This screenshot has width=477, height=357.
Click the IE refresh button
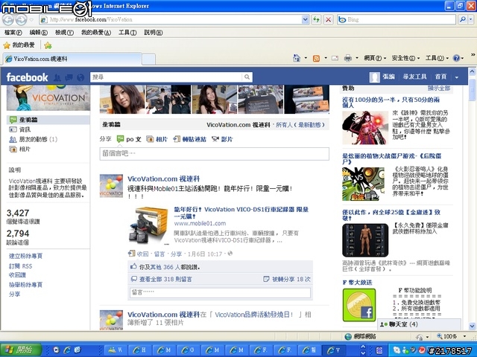316,20
